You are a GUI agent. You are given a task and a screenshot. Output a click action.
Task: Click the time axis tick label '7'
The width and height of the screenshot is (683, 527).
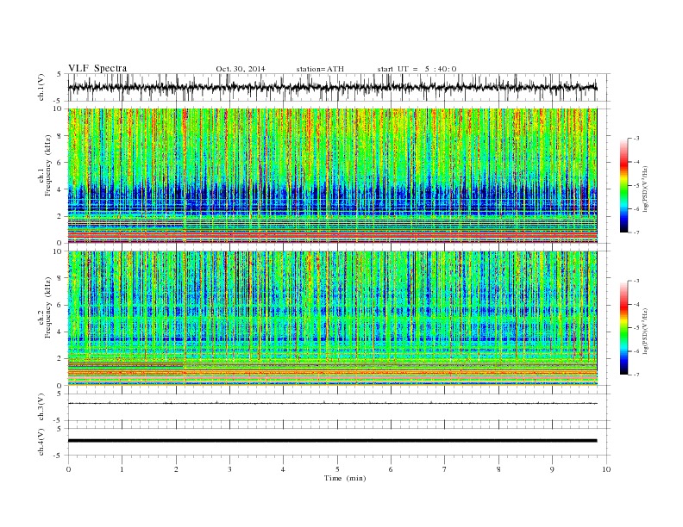pos(445,469)
